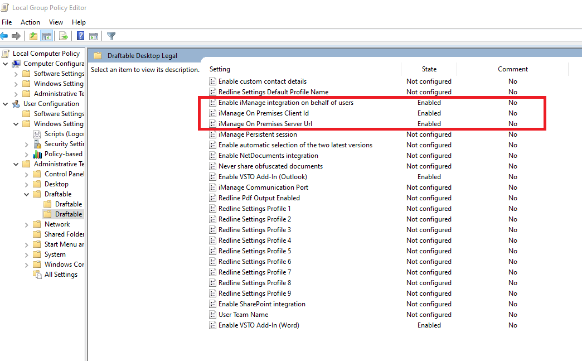Image resolution: width=582 pixels, height=361 pixels.
Task: Select iManage On Premises Server Url setting
Action: pyautogui.click(x=265, y=124)
